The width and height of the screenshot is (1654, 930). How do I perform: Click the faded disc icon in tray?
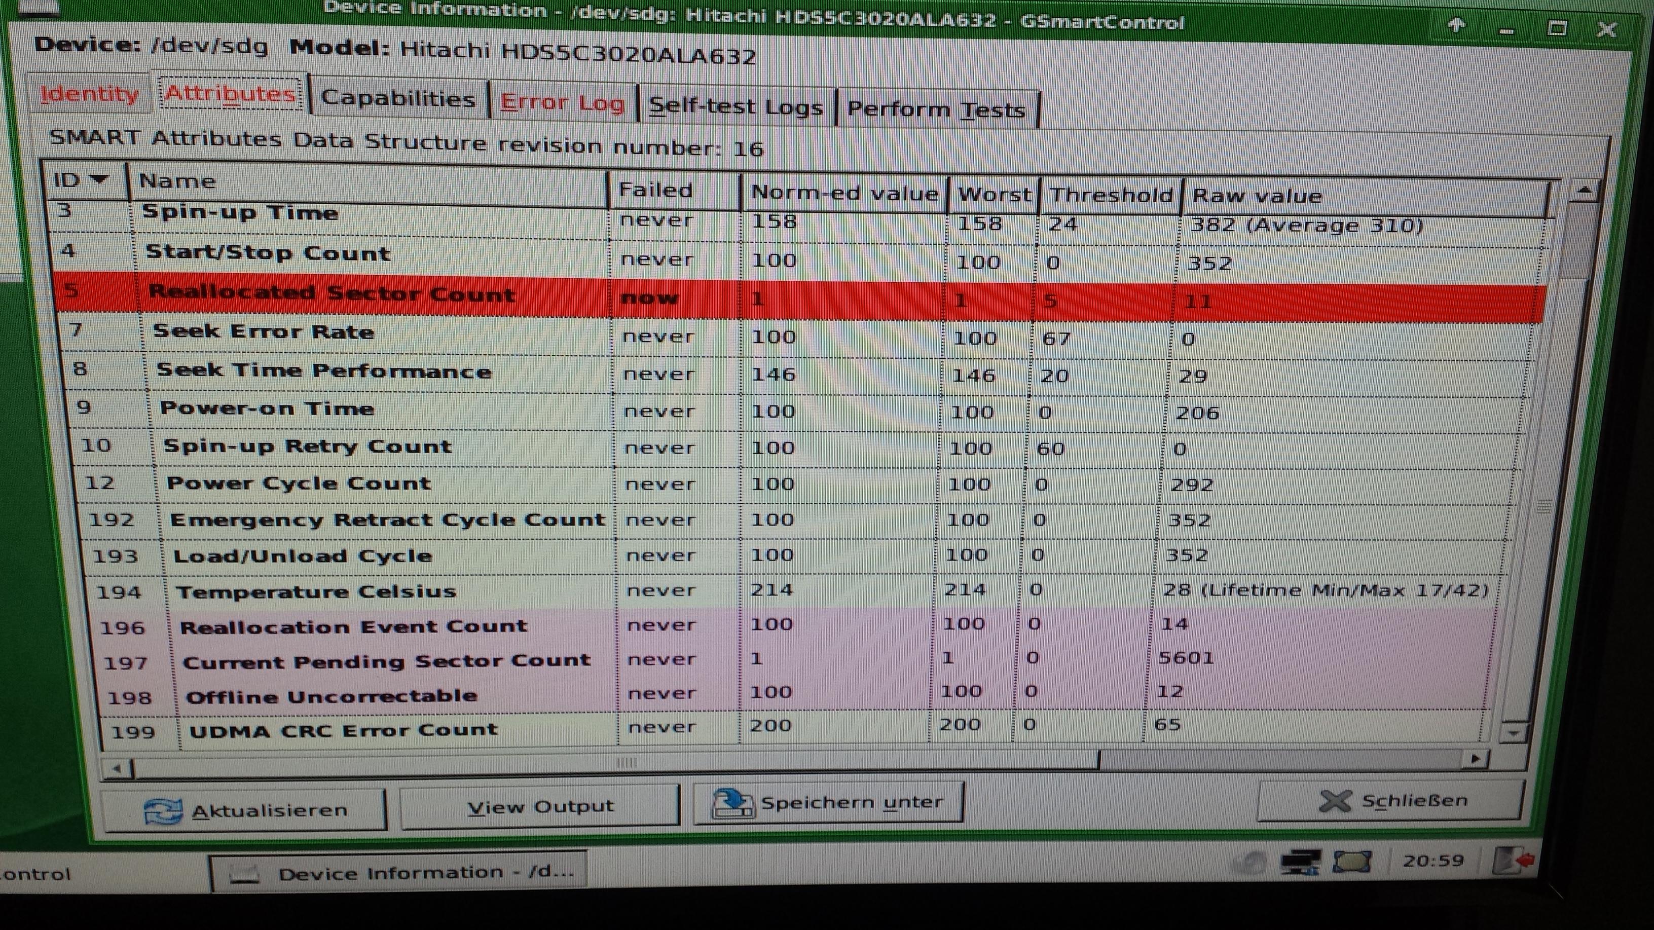(x=1249, y=862)
